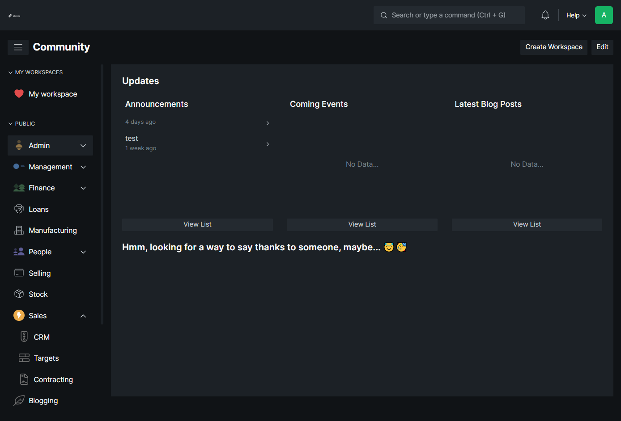Click the Selling workspace icon
Screen dimensions: 621x421
19,273
